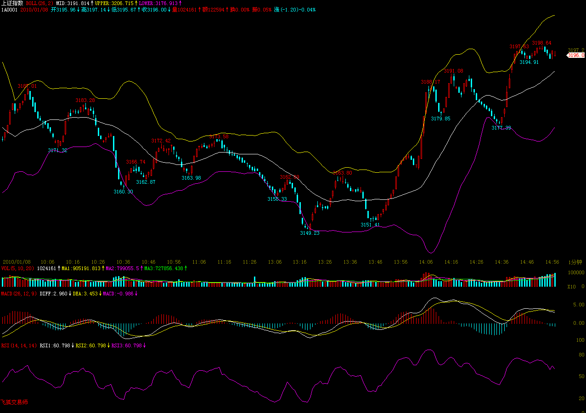Click the 3149.23 low price annotation

point(310,233)
